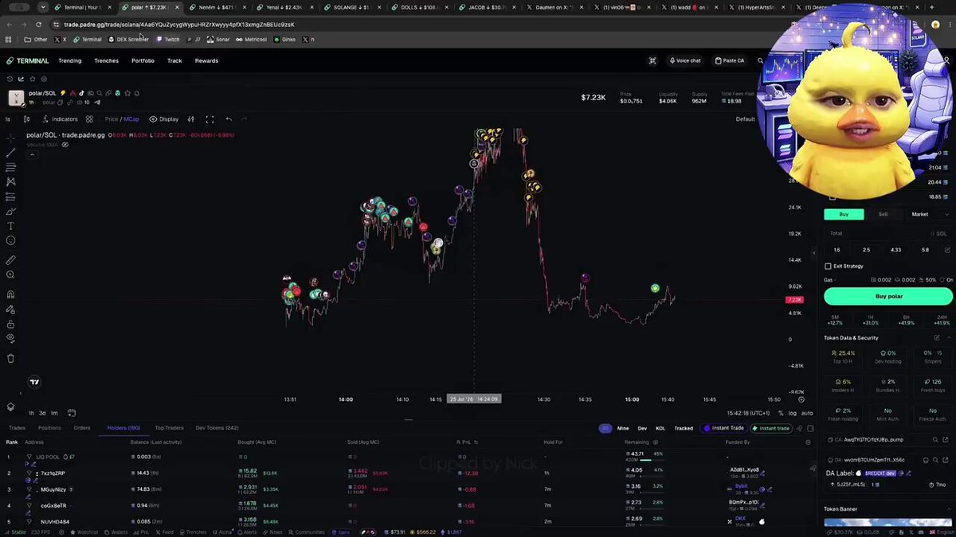
Task: Open the chart layout grid icon
Action: click(89, 119)
